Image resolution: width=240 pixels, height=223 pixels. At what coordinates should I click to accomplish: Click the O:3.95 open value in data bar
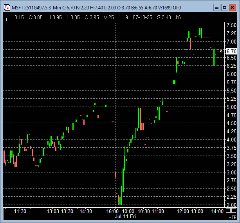pos(92,17)
